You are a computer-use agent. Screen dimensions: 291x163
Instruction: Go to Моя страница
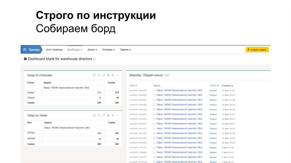point(54,49)
